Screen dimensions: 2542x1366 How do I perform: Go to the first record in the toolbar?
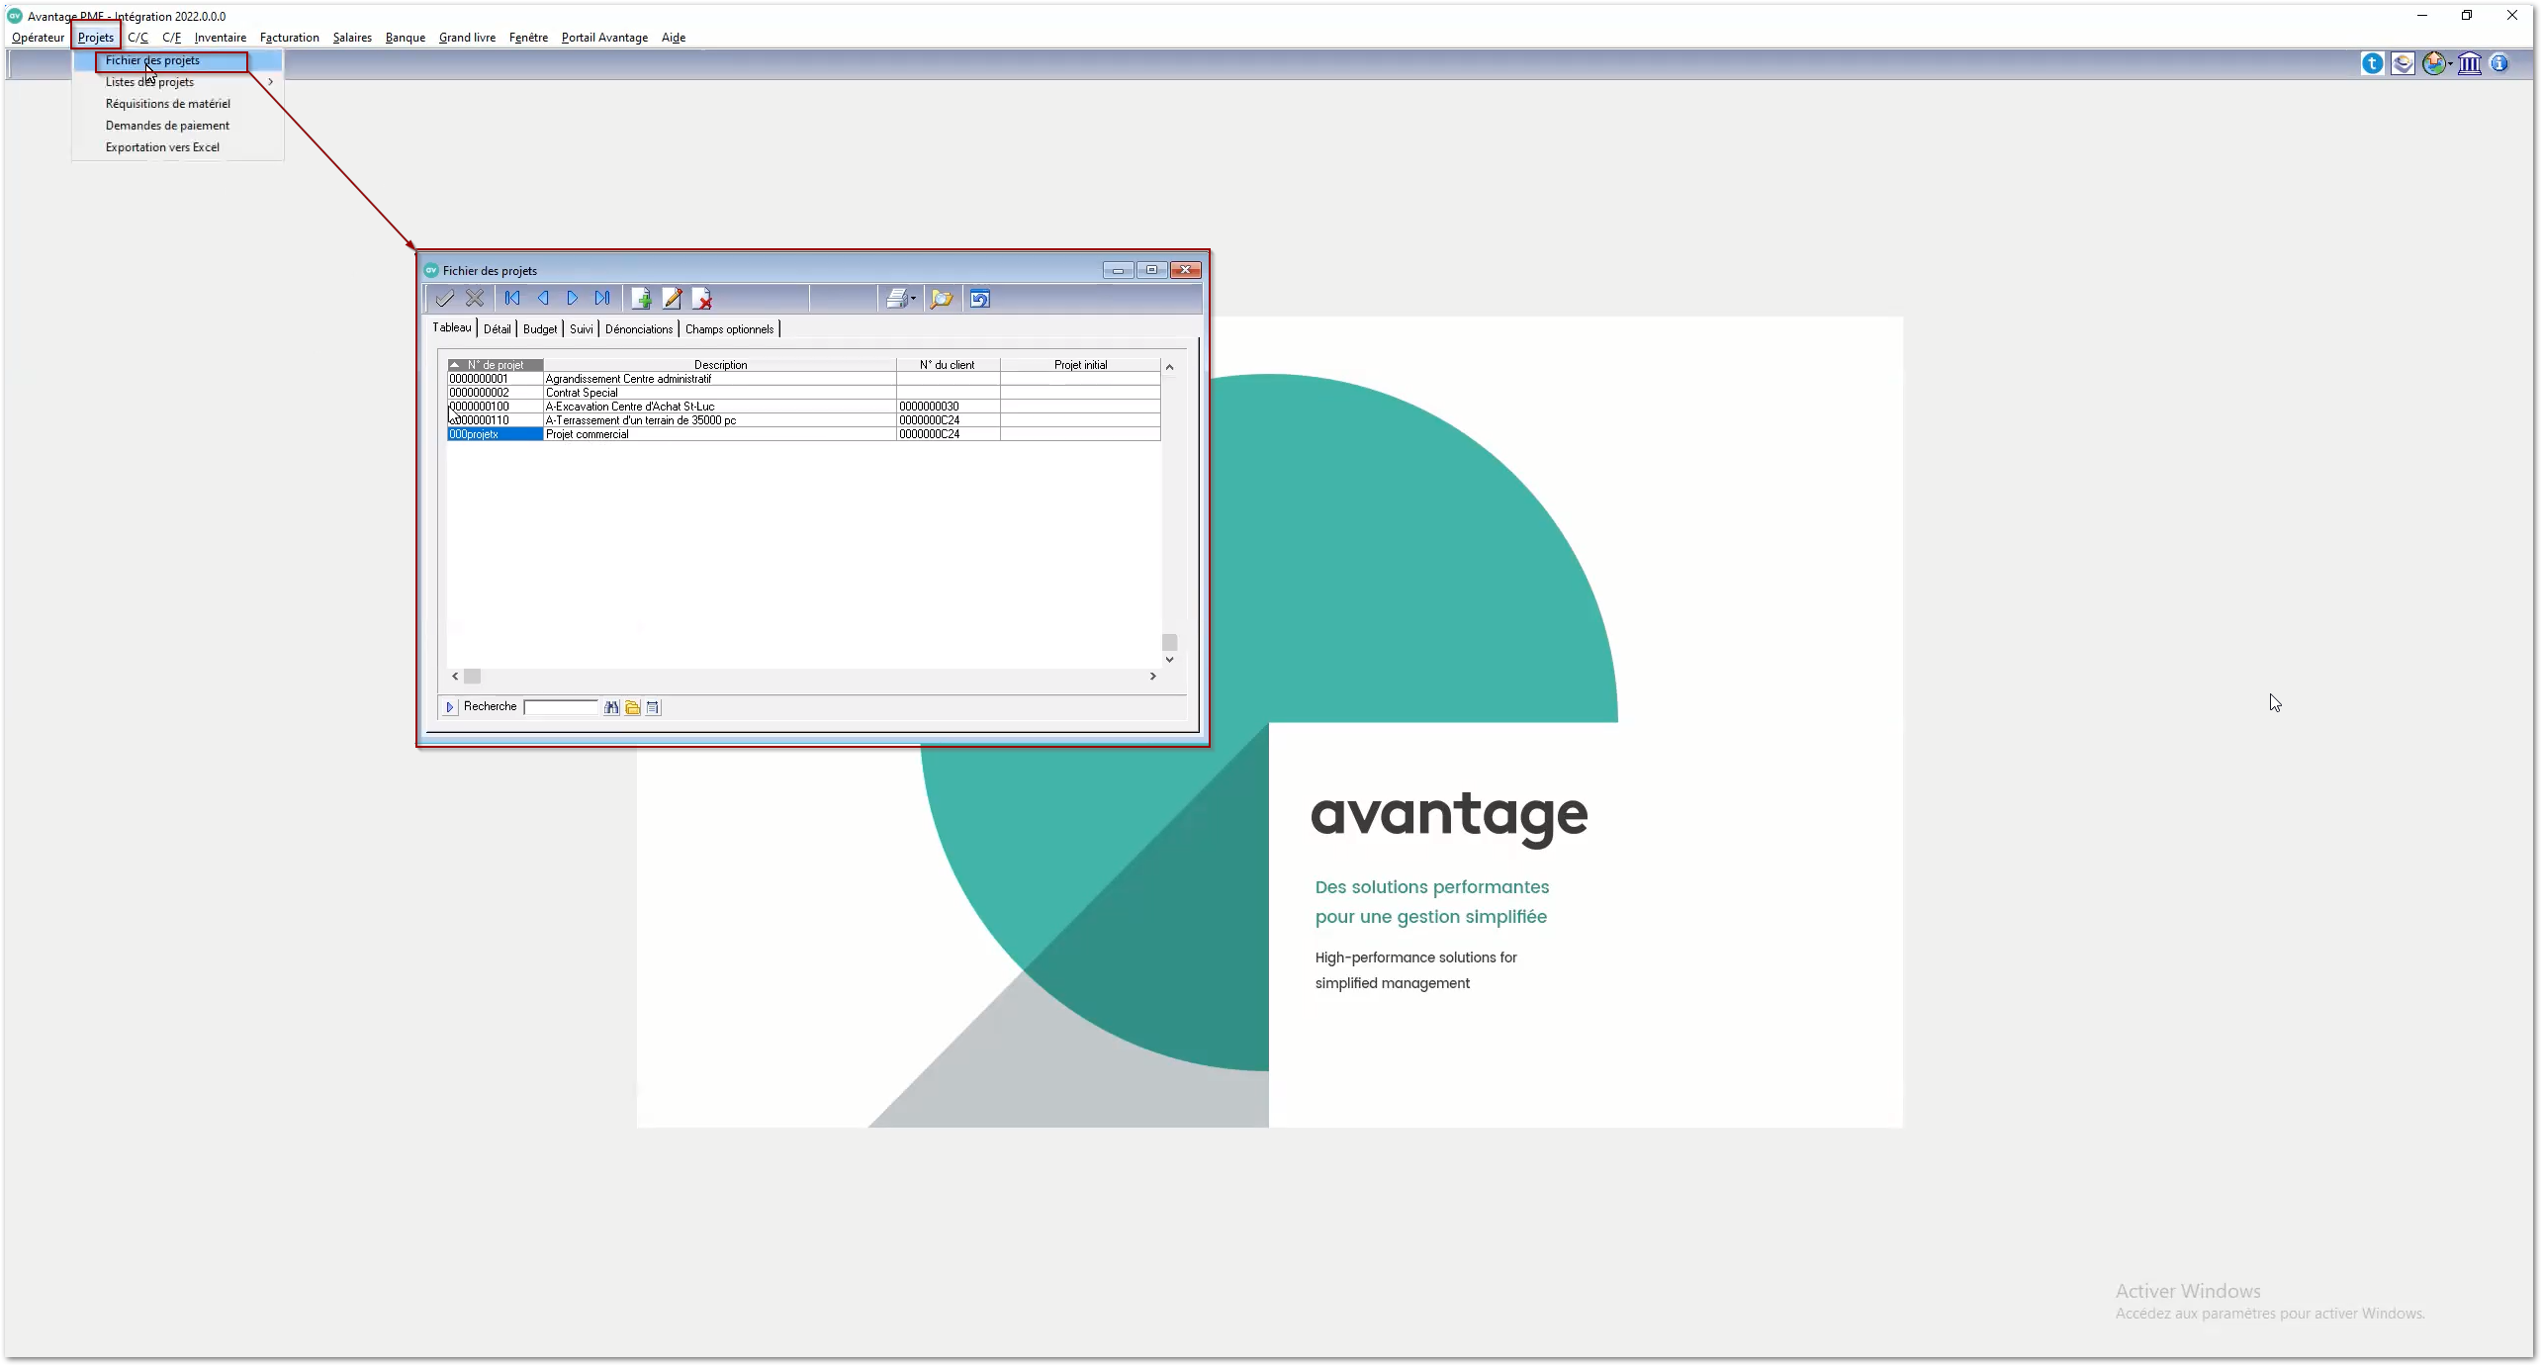(512, 299)
